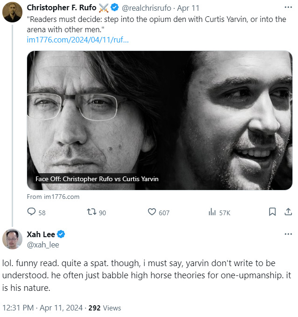The width and height of the screenshot is (298, 317).
Task: Open more options on Rufo's tweet
Action: [x=288, y=8]
